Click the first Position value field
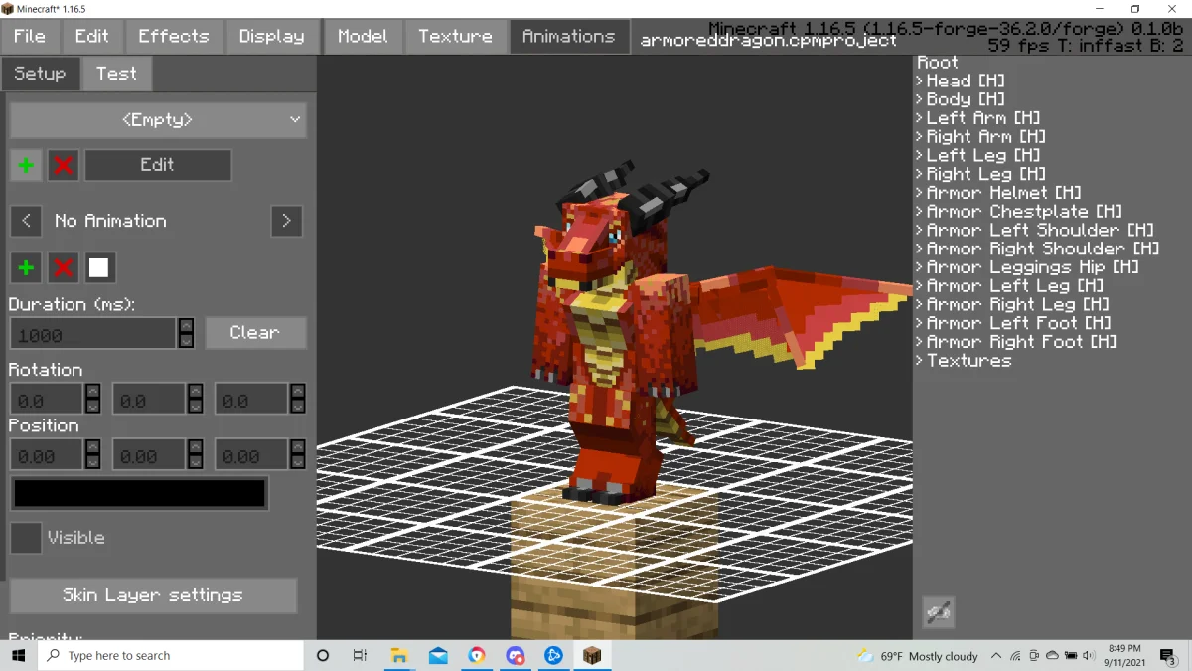Image resolution: width=1192 pixels, height=671 pixels. [x=46, y=455]
